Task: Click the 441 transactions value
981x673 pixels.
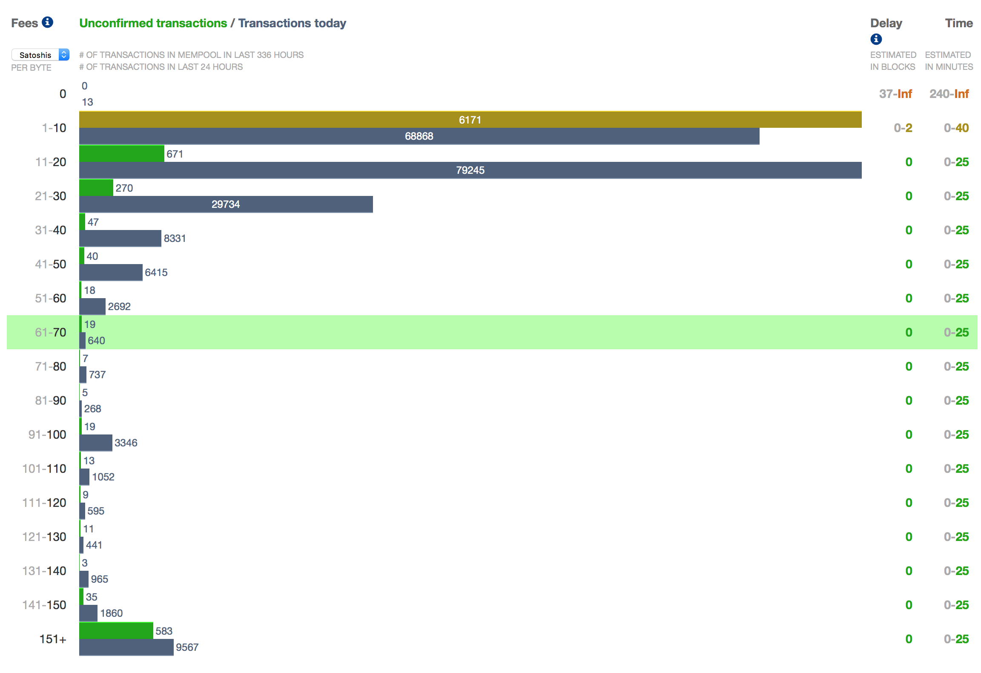Action: pyautogui.click(x=94, y=545)
